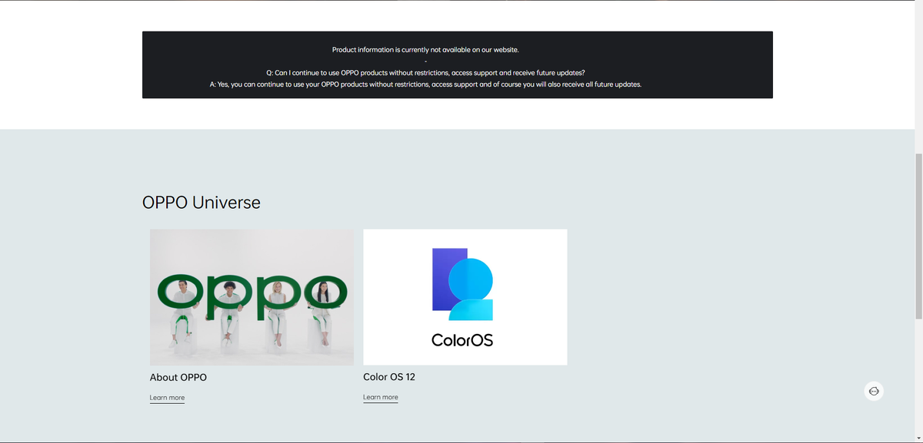Click Learn more under Color OS 12
This screenshot has height=443, width=923.
(381, 397)
